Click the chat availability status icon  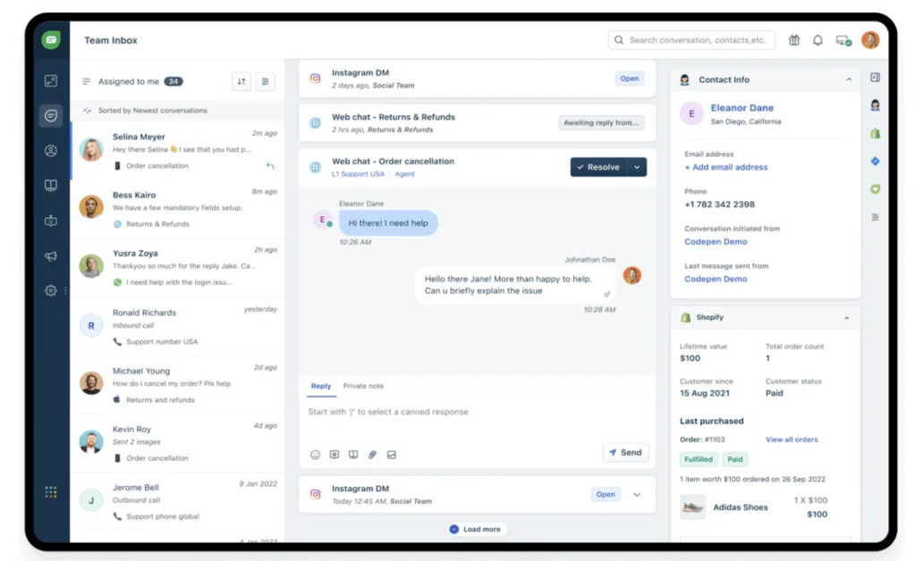pos(843,40)
